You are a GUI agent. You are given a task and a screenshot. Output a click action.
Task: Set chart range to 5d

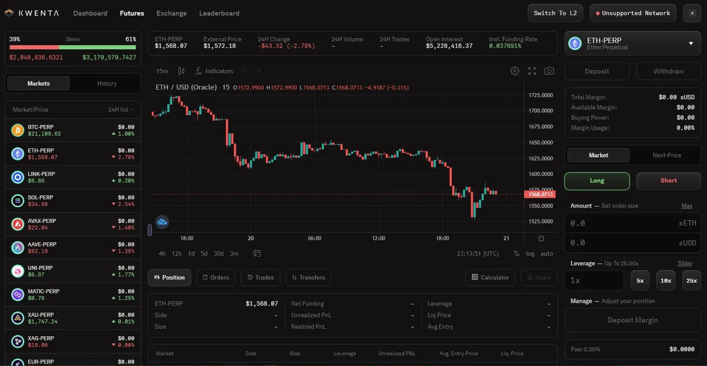(204, 254)
